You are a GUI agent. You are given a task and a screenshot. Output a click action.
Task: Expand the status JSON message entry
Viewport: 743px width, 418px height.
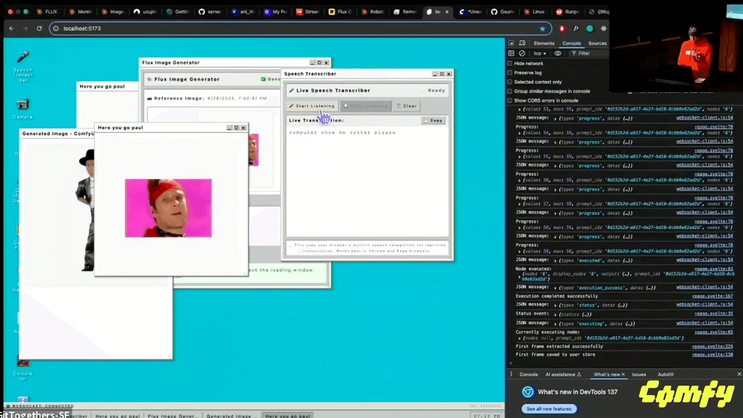pyautogui.click(x=555, y=305)
